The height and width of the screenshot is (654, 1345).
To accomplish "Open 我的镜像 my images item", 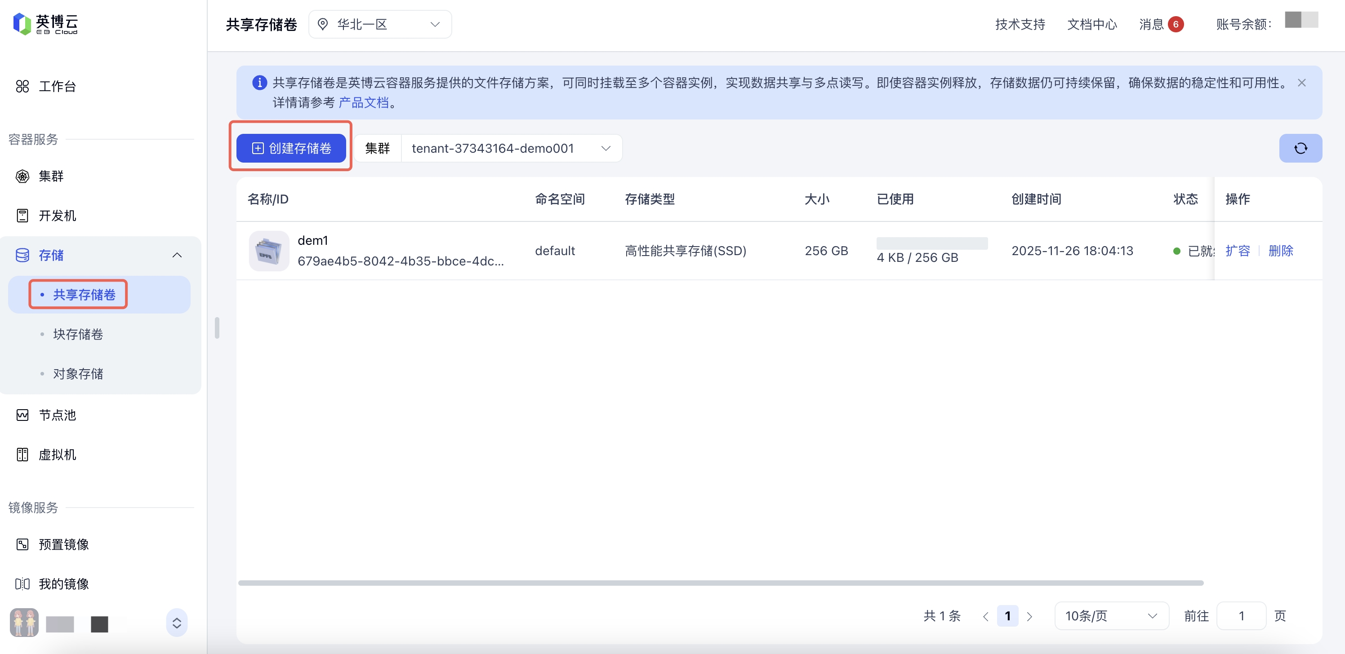I will [x=63, y=583].
